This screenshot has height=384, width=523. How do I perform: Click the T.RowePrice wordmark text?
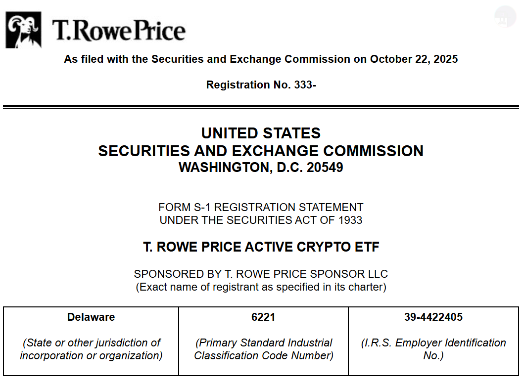(x=118, y=30)
